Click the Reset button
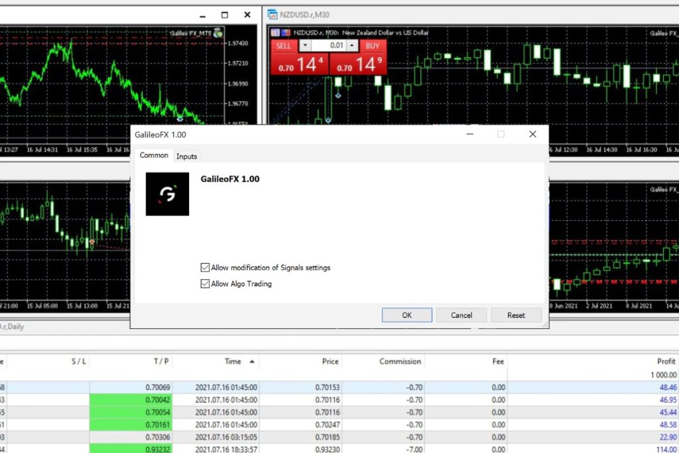The width and height of the screenshot is (679, 453). click(516, 315)
